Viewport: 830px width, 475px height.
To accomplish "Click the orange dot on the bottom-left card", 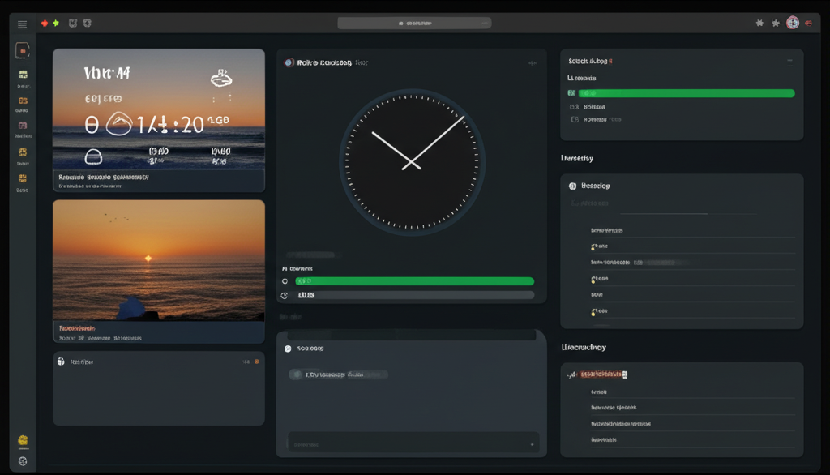I will click(257, 362).
